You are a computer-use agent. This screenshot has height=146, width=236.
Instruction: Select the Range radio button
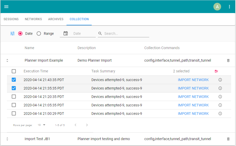click(x=39, y=33)
